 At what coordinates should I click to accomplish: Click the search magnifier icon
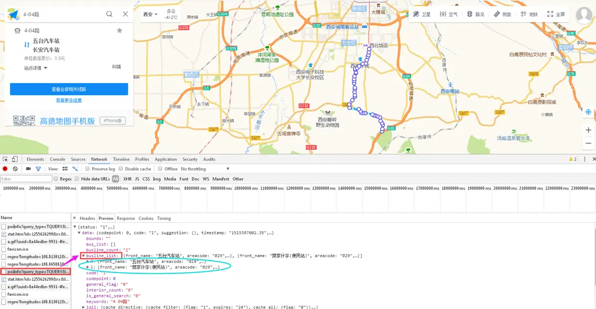click(x=109, y=14)
